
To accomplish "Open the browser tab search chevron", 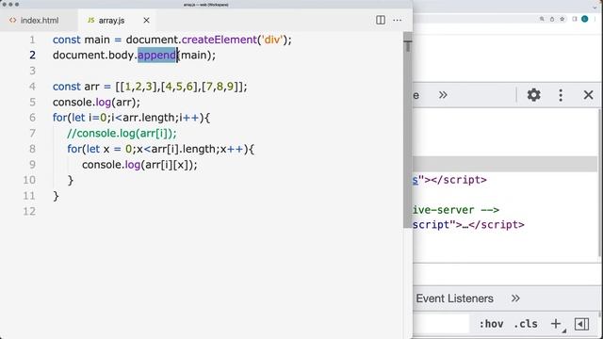I will pos(595,7).
